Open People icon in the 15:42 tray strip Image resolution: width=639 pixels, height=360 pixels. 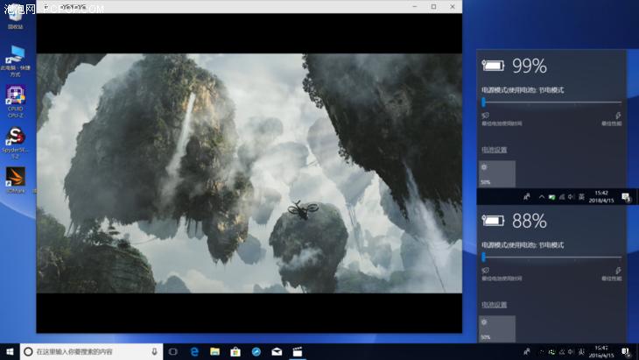pos(527,197)
